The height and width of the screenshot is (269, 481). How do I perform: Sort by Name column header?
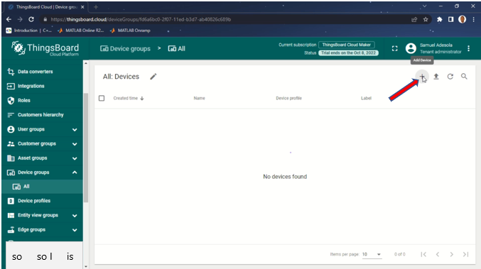click(x=199, y=98)
